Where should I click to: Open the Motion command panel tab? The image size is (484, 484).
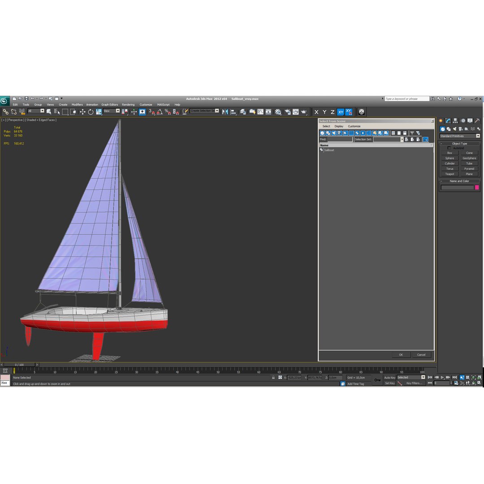pyautogui.click(x=462, y=121)
